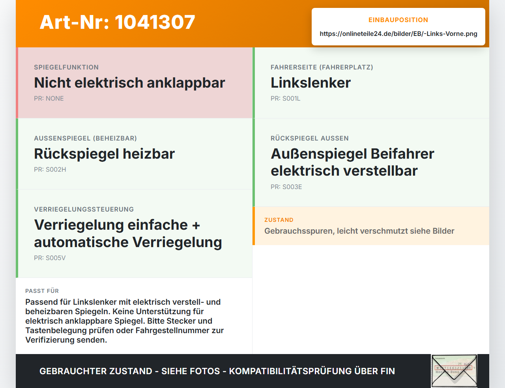505x388 pixels.
Task: Click the orange Zustand condition box
Action: (371, 226)
